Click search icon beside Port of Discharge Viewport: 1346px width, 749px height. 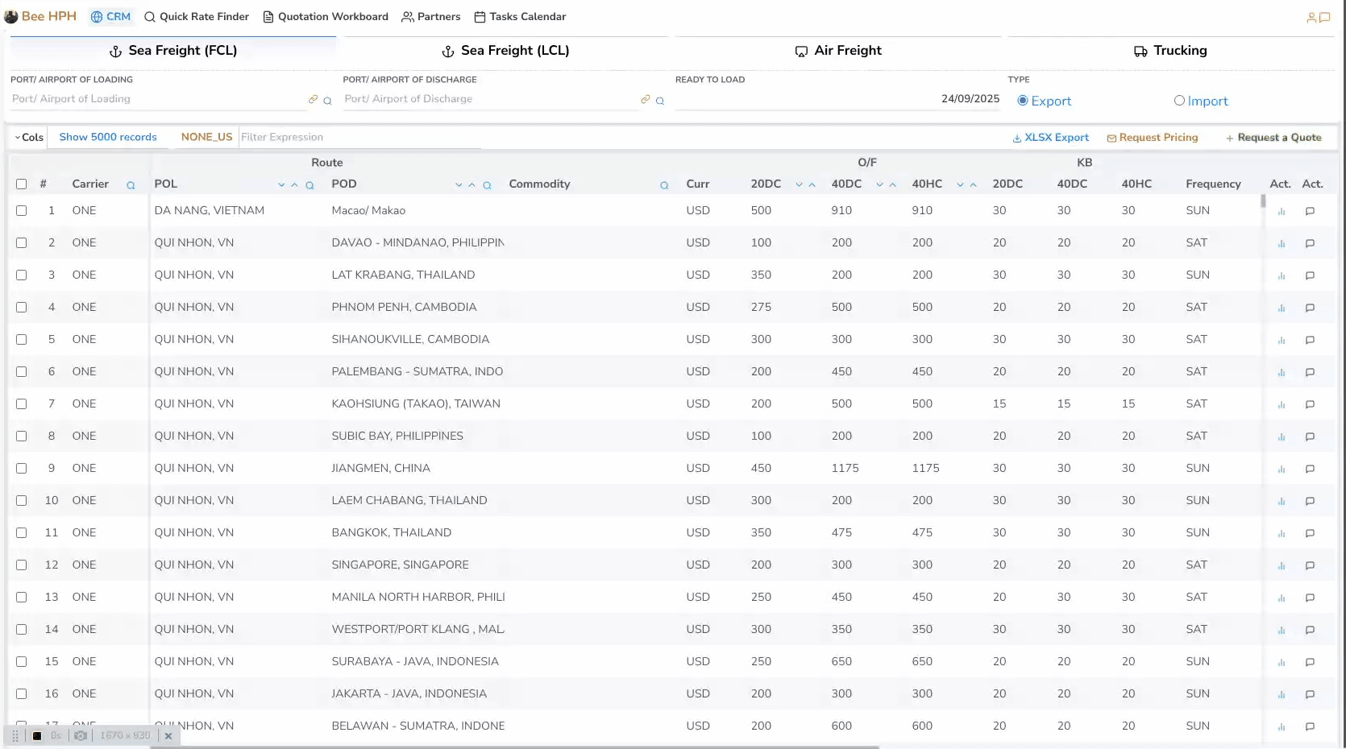pyautogui.click(x=660, y=101)
